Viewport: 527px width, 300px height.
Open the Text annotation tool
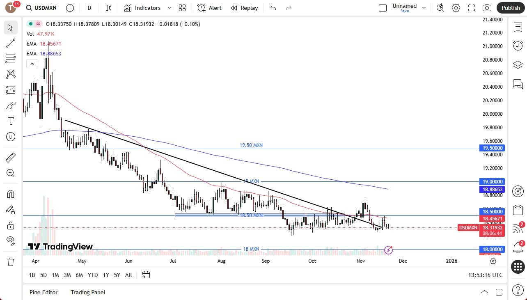[10, 121]
